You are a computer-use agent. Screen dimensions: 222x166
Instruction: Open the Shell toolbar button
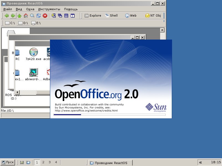pos(112,15)
